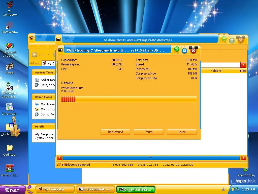Viewport: 258px width, 194px height.
Task: Switch to C:\Documents taskbar button
Action: tap(95, 189)
